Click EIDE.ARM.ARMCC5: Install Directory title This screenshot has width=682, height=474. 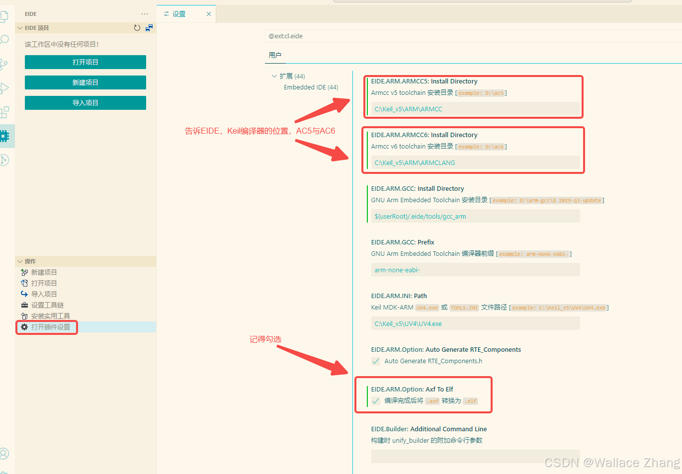click(424, 81)
